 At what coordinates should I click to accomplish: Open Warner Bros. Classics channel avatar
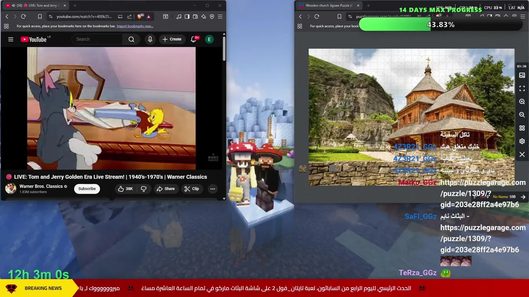[x=11, y=189]
